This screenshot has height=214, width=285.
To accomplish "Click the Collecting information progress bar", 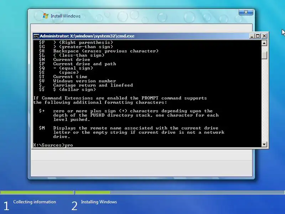I will [37, 192].
